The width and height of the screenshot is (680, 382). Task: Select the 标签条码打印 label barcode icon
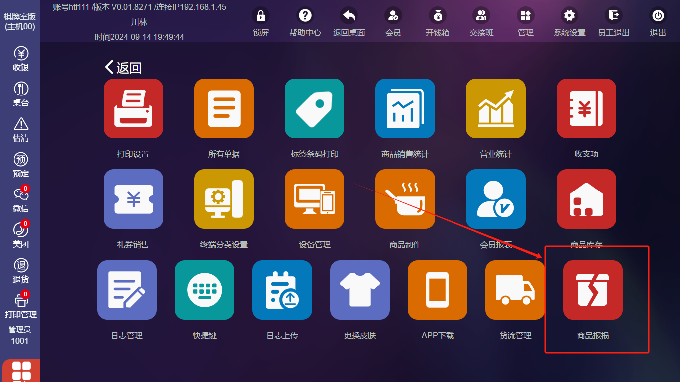click(x=315, y=108)
